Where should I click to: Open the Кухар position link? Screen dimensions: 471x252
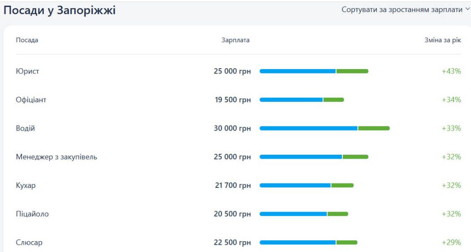pyautogui.click(x=26, y=186)
